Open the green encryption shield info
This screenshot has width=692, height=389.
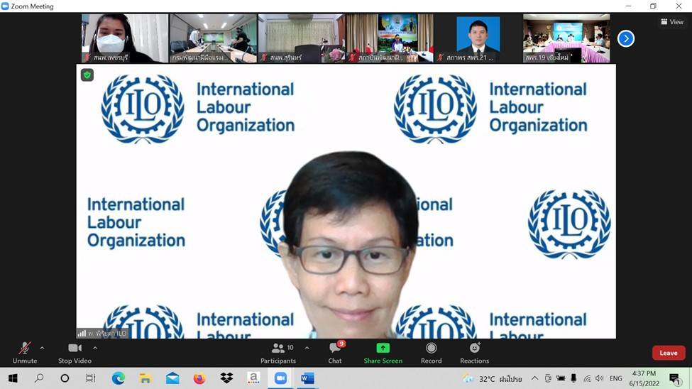click(87, 75)
